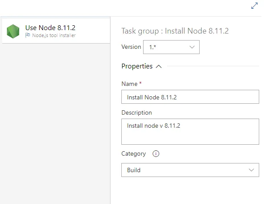Click the info icon next to Category
The width and height of the screenshot is (264, 204).
(156, 154)
